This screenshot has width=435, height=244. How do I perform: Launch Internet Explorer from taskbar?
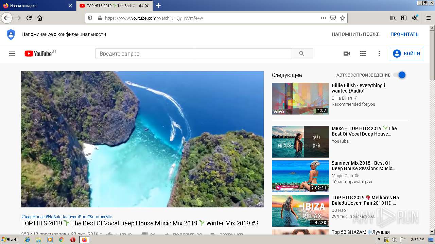pos(27,240)
